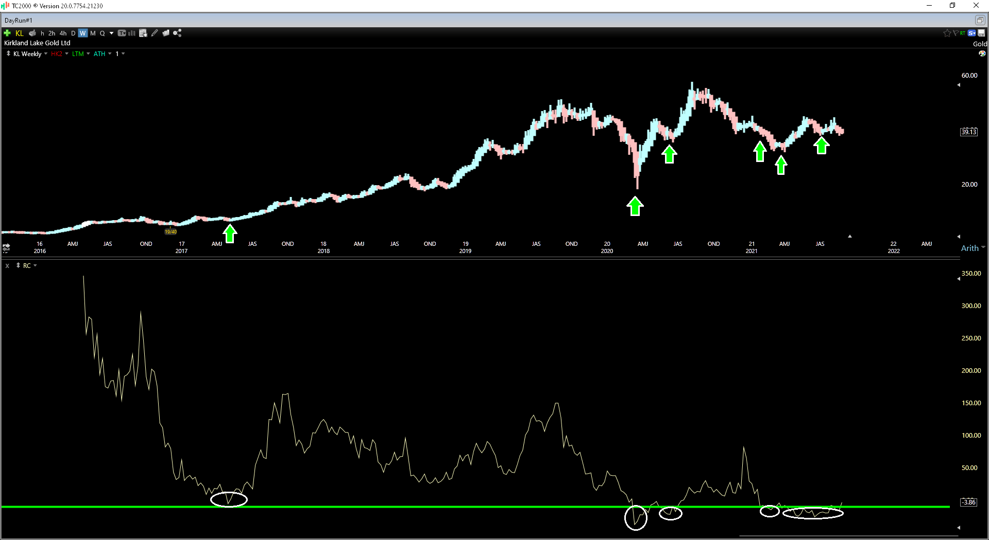Viewport: 989px width, 540px height.
Task: Click the 19/40 yellow date marker
Action: pos(170,232)
